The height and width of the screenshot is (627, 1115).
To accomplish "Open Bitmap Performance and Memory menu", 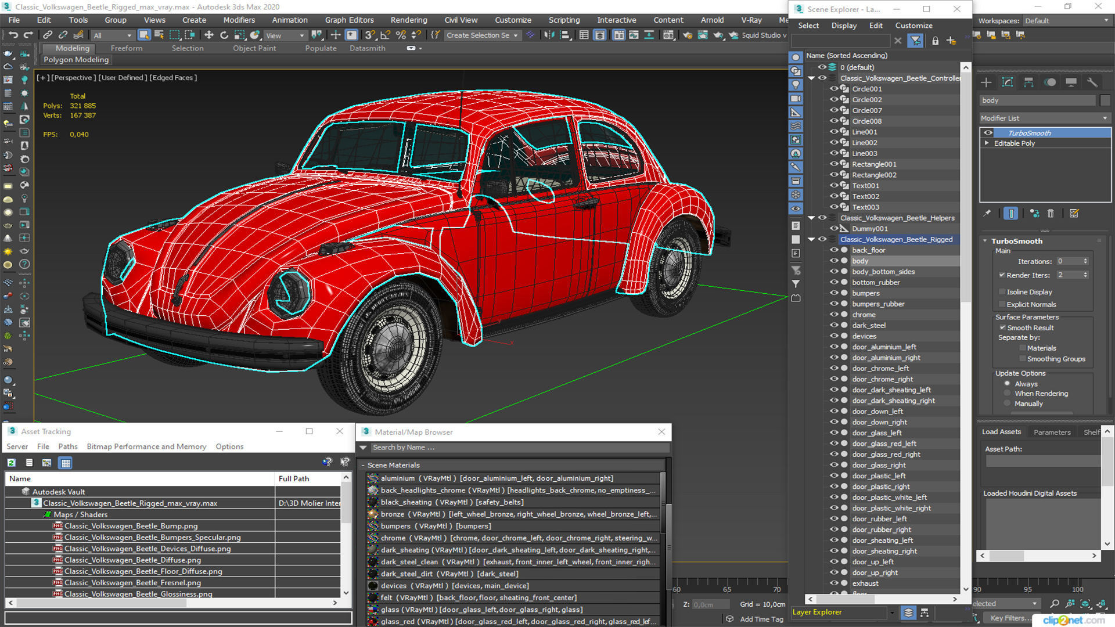I will click(x=146, y=446).
